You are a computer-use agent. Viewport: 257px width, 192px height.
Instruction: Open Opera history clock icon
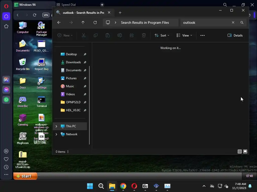tap(6, 167)
